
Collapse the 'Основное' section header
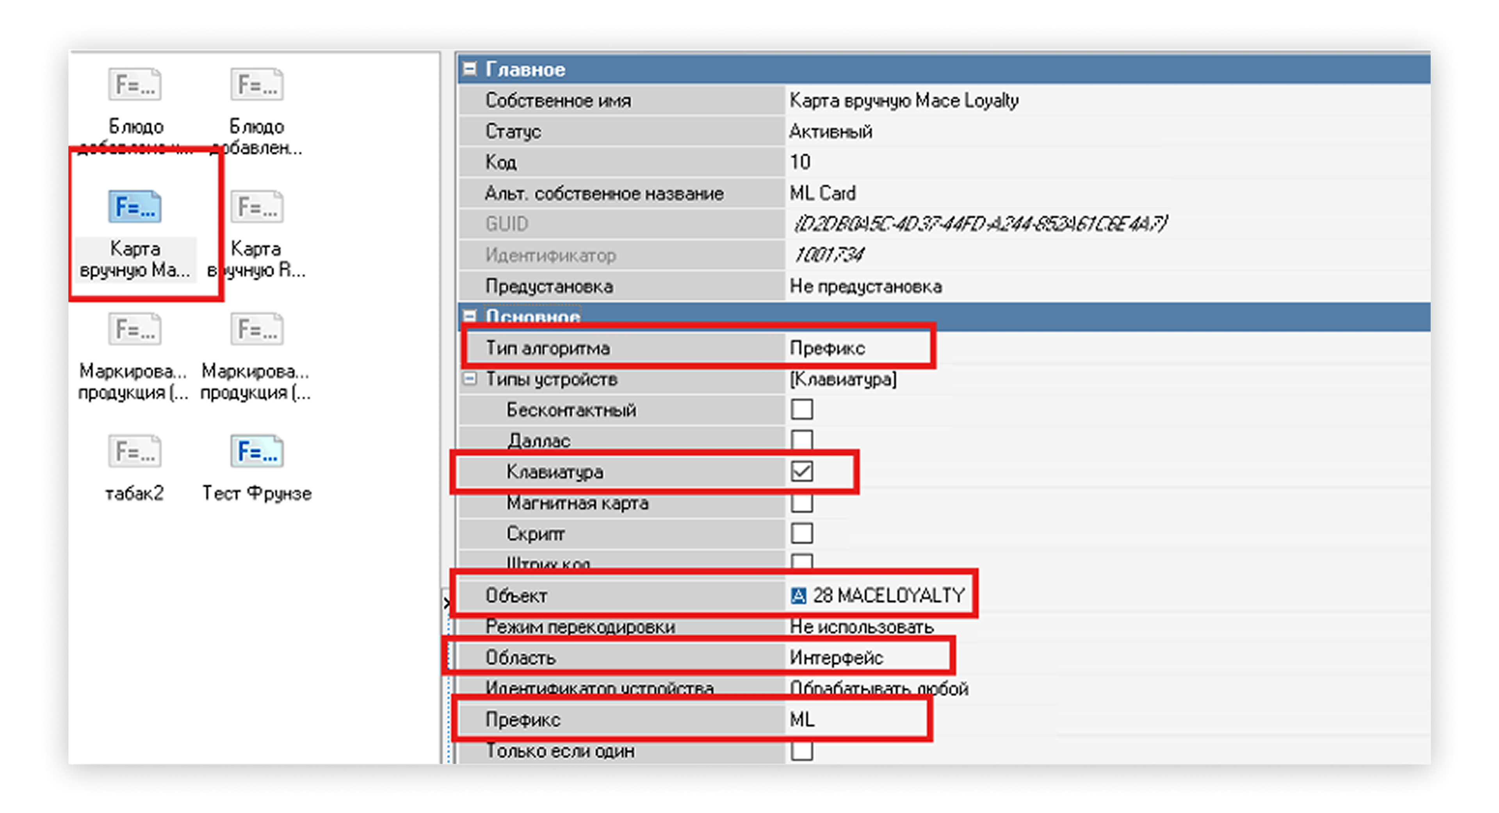pyautogui.click(x=469, y=316)
